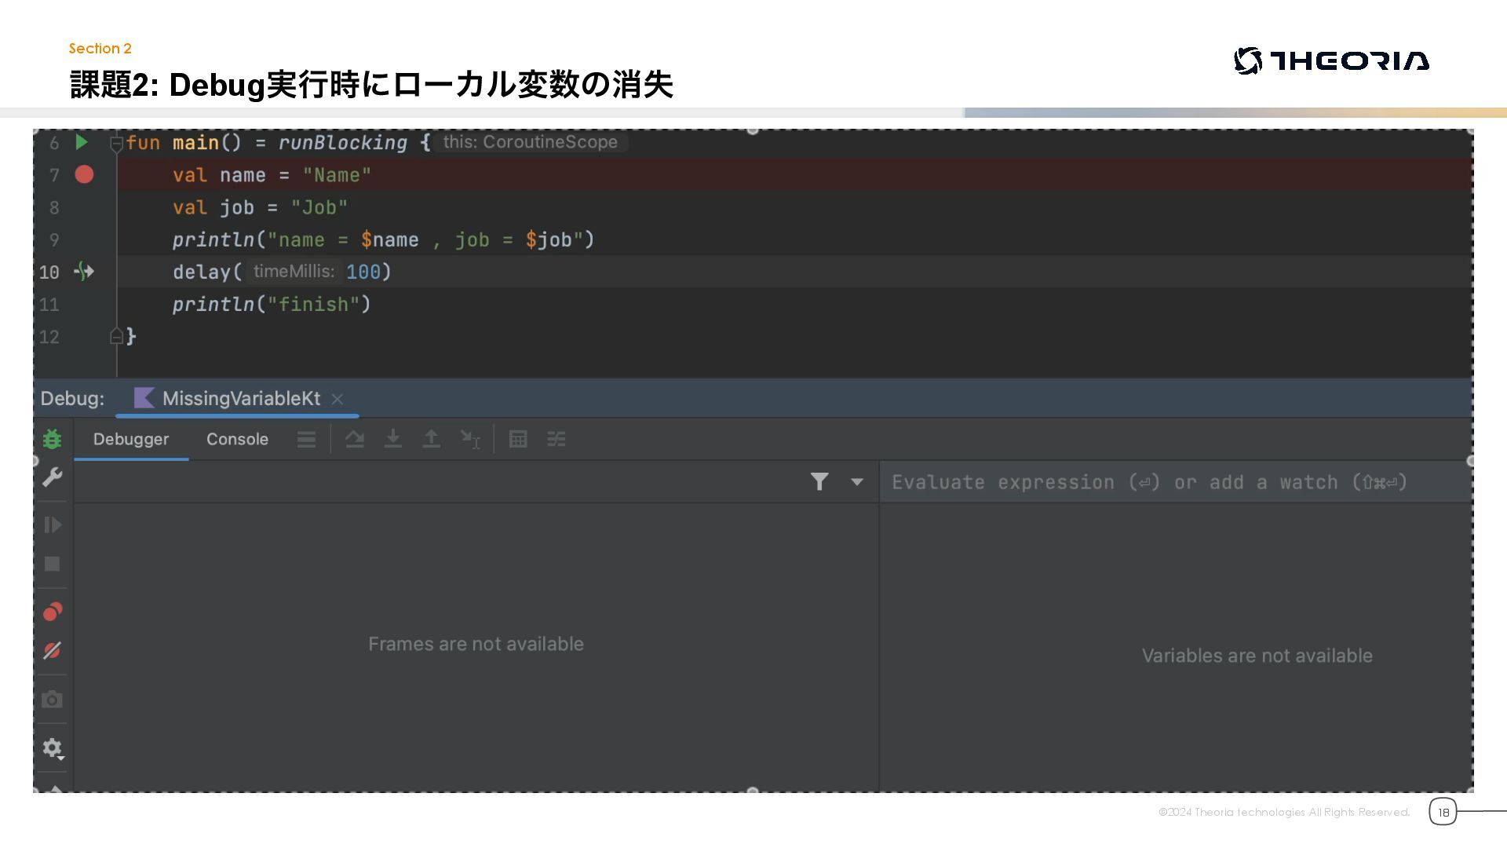Click the frames filter funnel icon

(819, 481)
